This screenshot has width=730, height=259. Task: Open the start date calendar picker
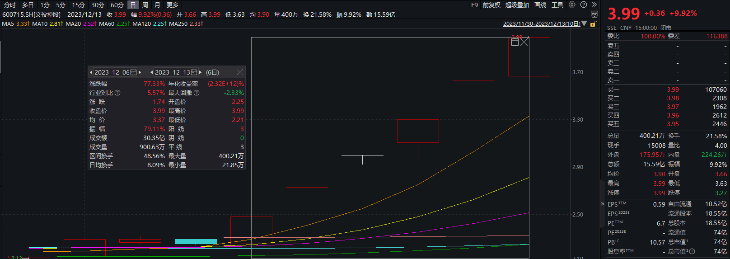point(133,72)
